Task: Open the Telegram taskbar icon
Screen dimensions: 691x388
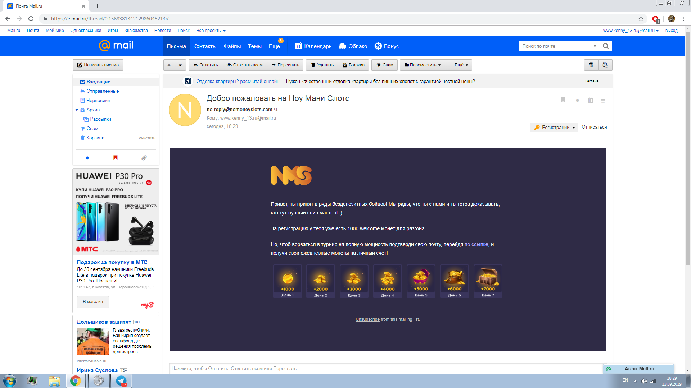Action: click(121, 381)
